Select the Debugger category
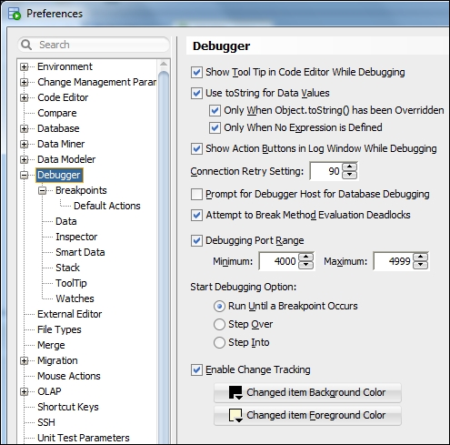Screen dimensions: 450x445 point(59,175)
